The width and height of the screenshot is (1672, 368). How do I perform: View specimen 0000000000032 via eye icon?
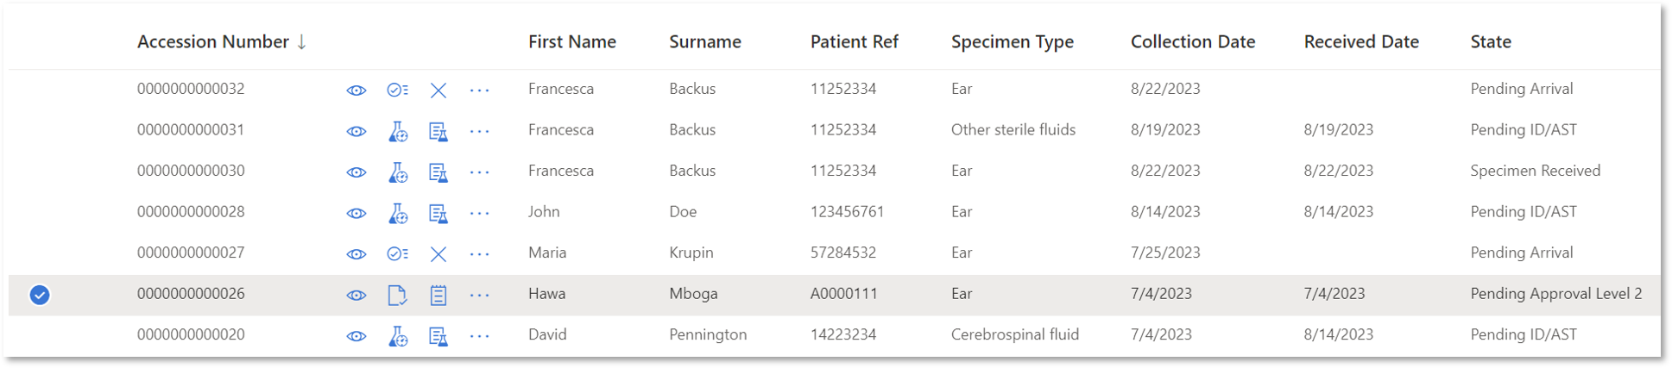pos(356,90)
